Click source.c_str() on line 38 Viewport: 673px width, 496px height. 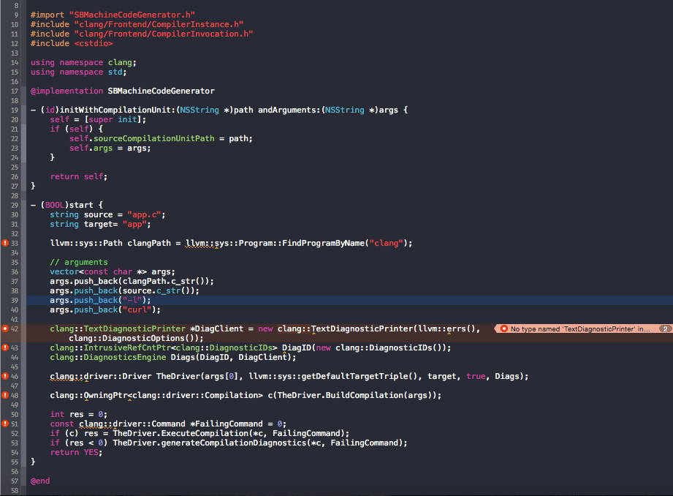point(159,290)
